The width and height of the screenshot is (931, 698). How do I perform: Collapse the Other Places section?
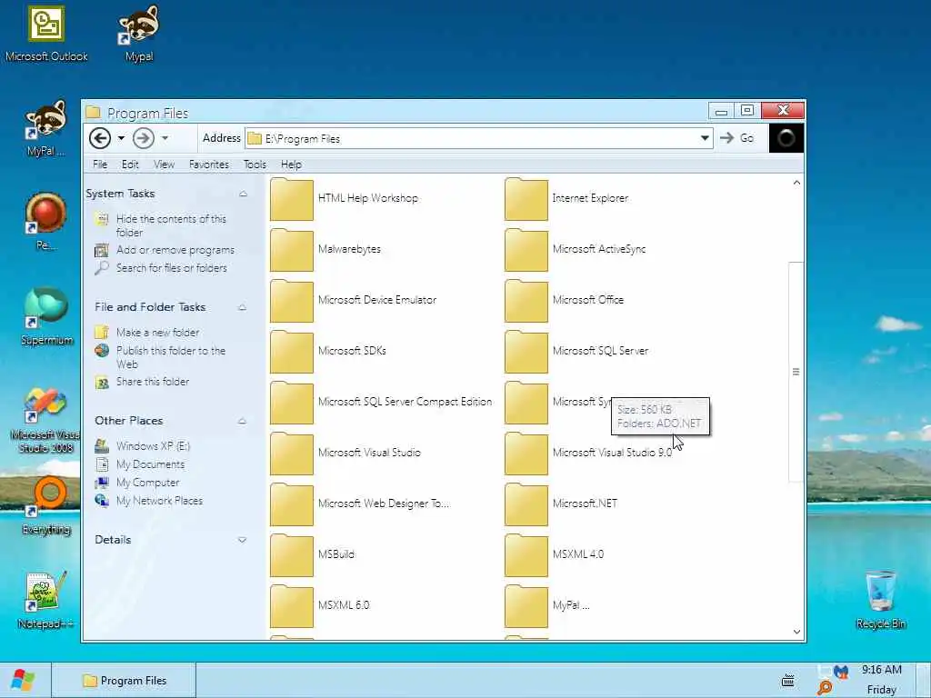click(242, 421)
